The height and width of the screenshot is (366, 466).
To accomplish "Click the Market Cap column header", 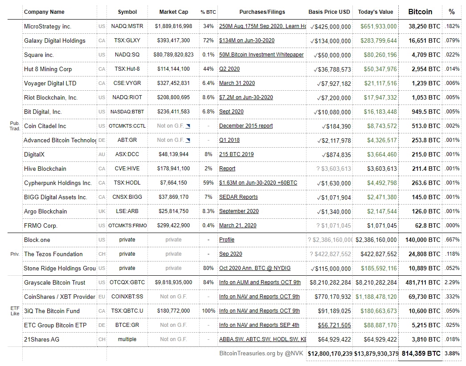I will click(x=174, y=12).
